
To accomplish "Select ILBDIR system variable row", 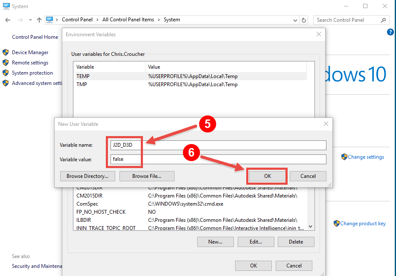I will [191, 220].
